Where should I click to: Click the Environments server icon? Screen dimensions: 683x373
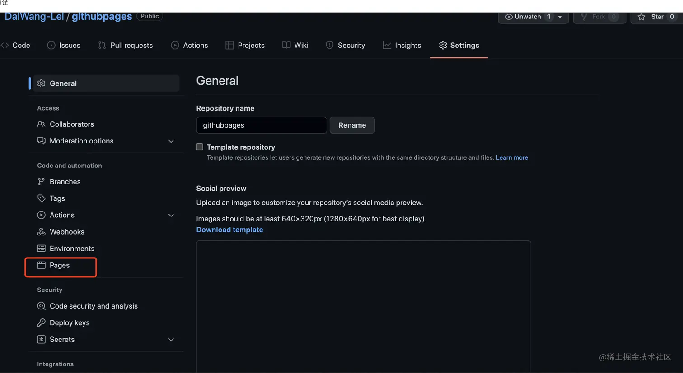click(41, 249)
